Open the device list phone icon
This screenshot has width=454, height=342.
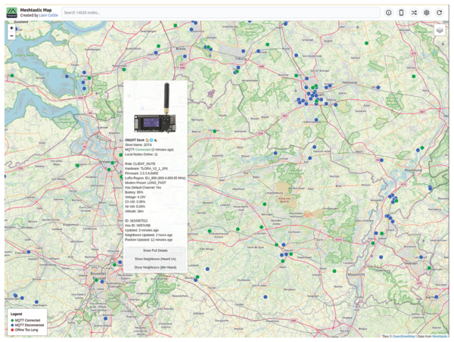pos(401,13)
